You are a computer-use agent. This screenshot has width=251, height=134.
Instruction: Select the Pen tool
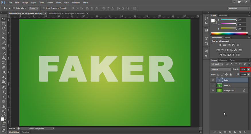click(x=3, y=87)
